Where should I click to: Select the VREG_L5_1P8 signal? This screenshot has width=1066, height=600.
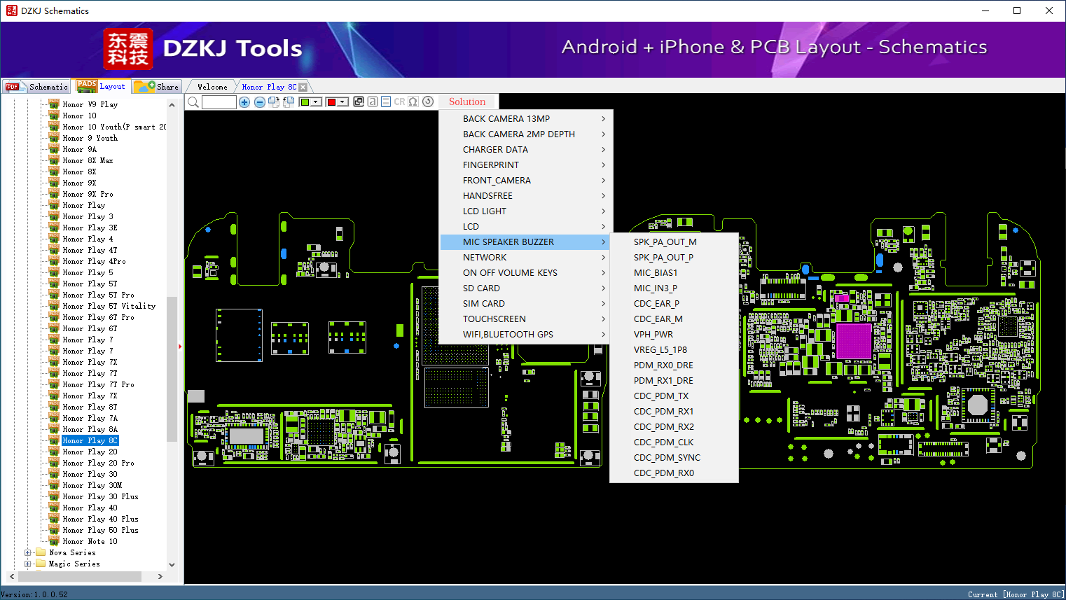[674, 349]
